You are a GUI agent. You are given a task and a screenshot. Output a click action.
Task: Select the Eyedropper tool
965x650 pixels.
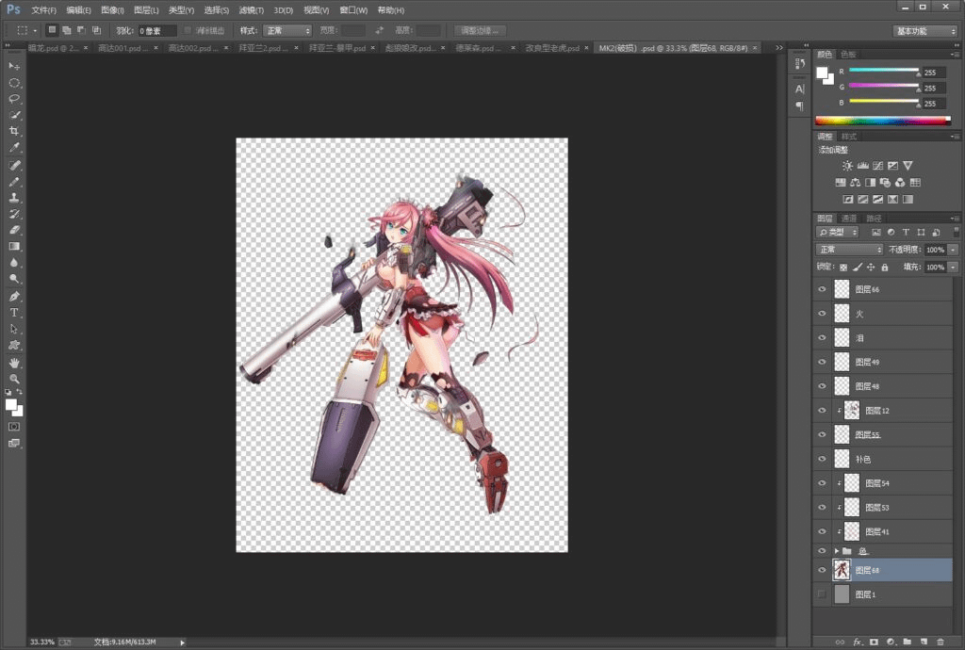tap(14, 147)
